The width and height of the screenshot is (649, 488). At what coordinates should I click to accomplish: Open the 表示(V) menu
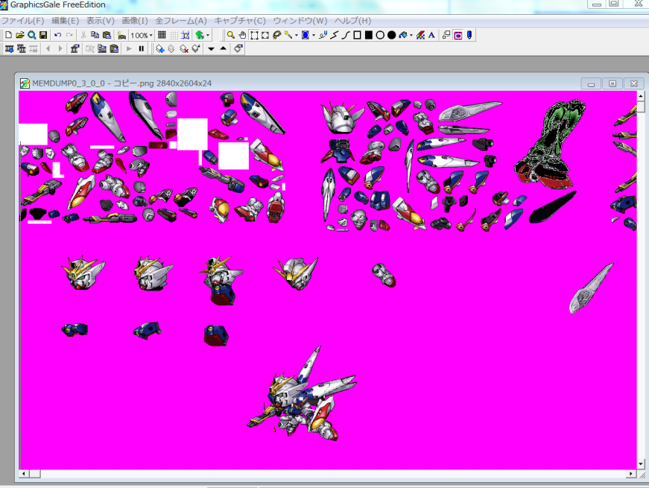100,20
